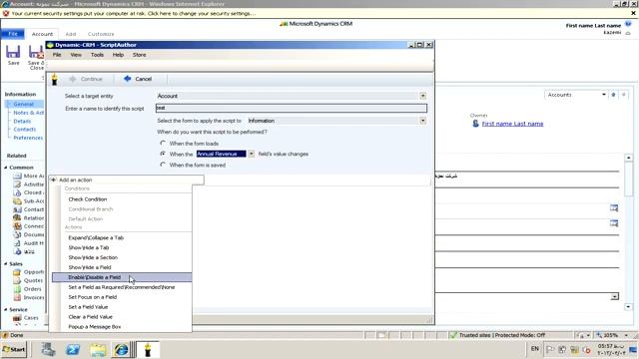Click the blue Cancel arrow icon
Image resolution: width=639 pixels, height=359 pixels.
[x=127, y=79]
